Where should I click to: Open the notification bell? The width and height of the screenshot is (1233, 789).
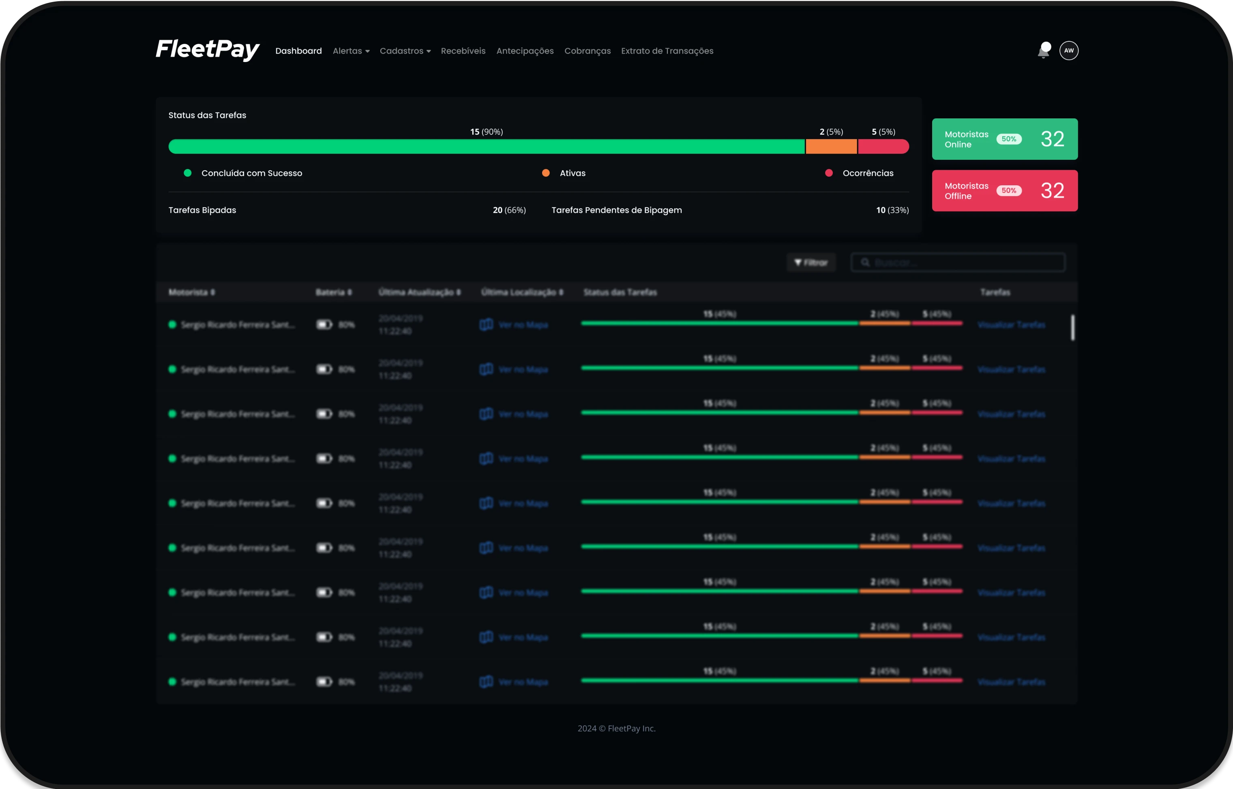click(x=1044, y=51)
